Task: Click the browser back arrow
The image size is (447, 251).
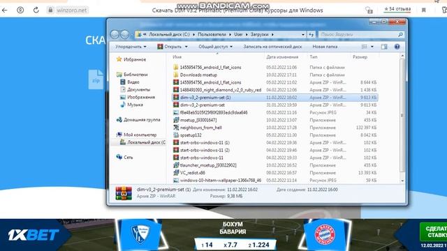Action: tap(5, 10)
